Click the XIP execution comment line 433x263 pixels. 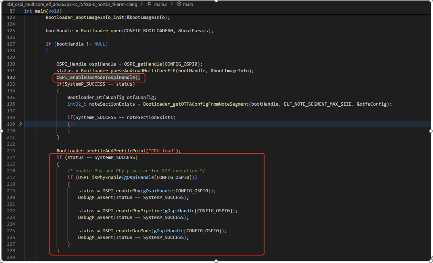click(x=136, y=171)
